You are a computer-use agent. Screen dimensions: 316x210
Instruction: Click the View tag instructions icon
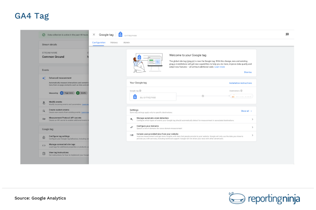[x=44, y=153]
